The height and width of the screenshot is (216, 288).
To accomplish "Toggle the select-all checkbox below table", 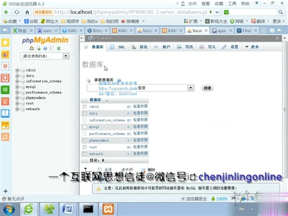I will (x=100, y=169).
